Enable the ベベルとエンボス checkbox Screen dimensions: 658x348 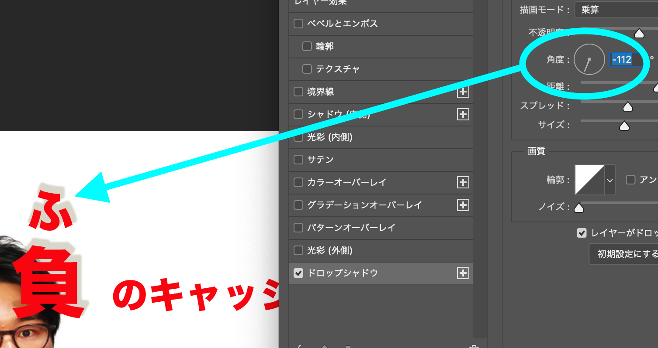click(298, 24)
